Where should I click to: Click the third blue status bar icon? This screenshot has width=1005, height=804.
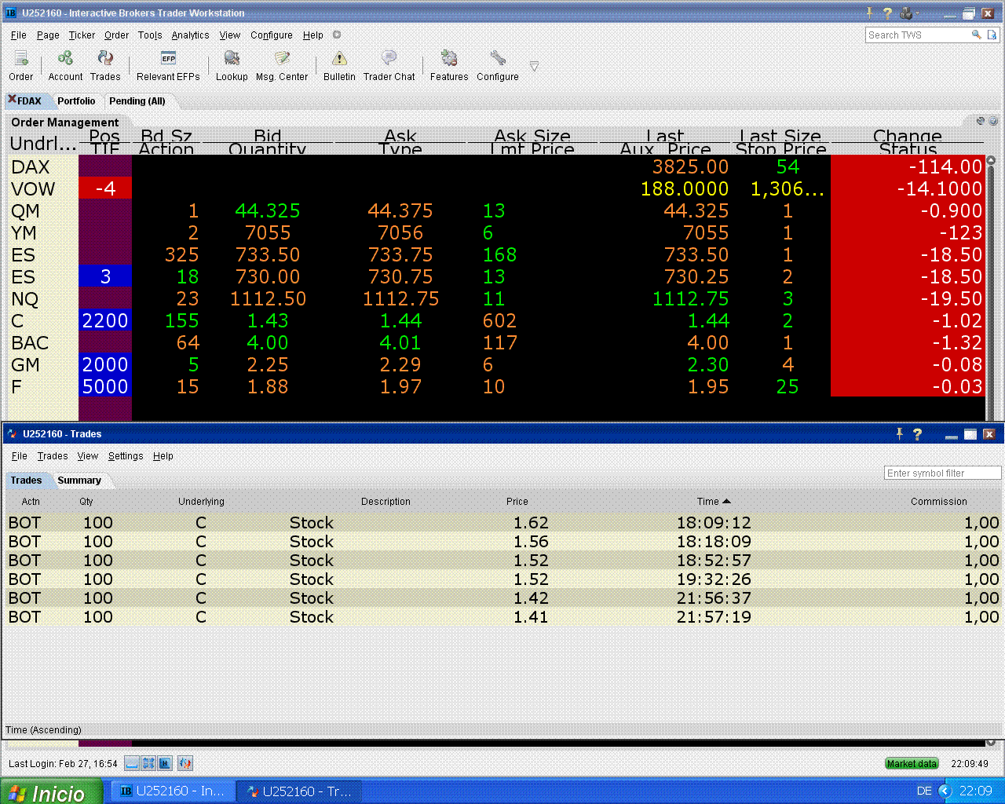point(165,763)
